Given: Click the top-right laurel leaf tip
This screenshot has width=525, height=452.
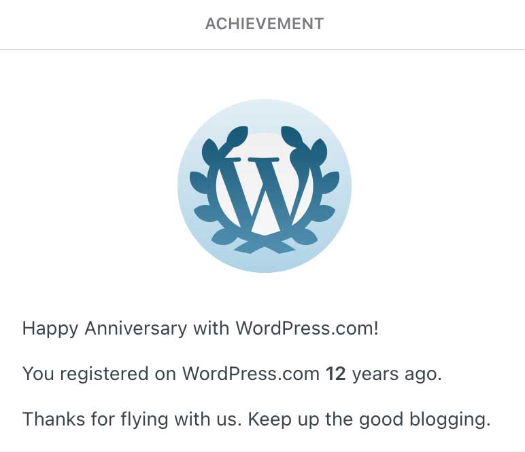Looking at the screenshot, I should pyautogui.click(x=291, y=133).
